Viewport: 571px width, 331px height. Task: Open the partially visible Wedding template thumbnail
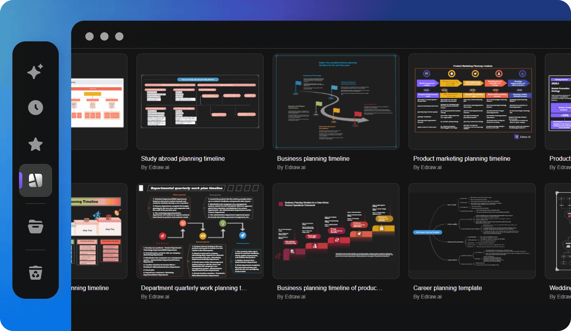558,231
